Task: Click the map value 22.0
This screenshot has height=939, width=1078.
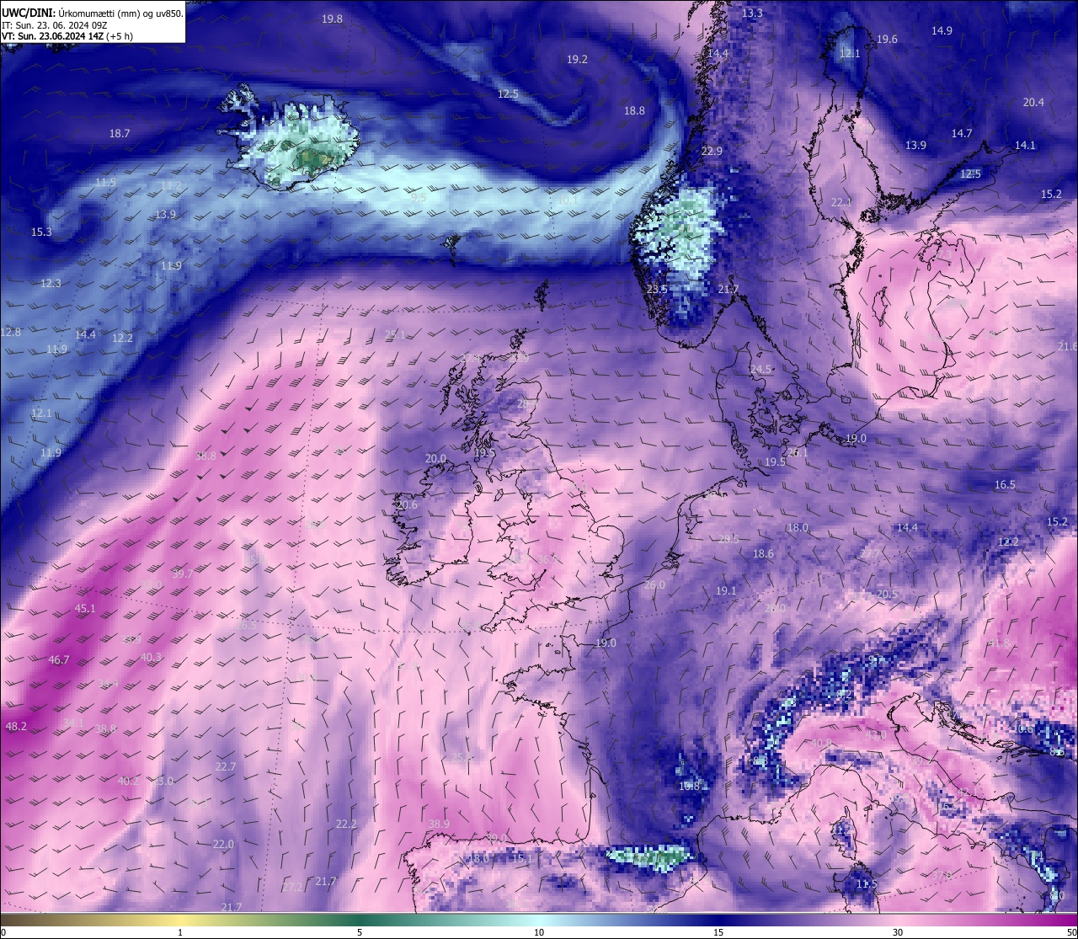Action: click(x=223, y=844)
